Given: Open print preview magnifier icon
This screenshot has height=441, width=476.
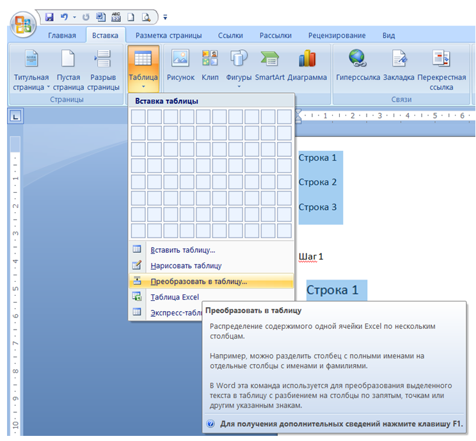Looking at the screenshot, I should click(x=147, y=17).
